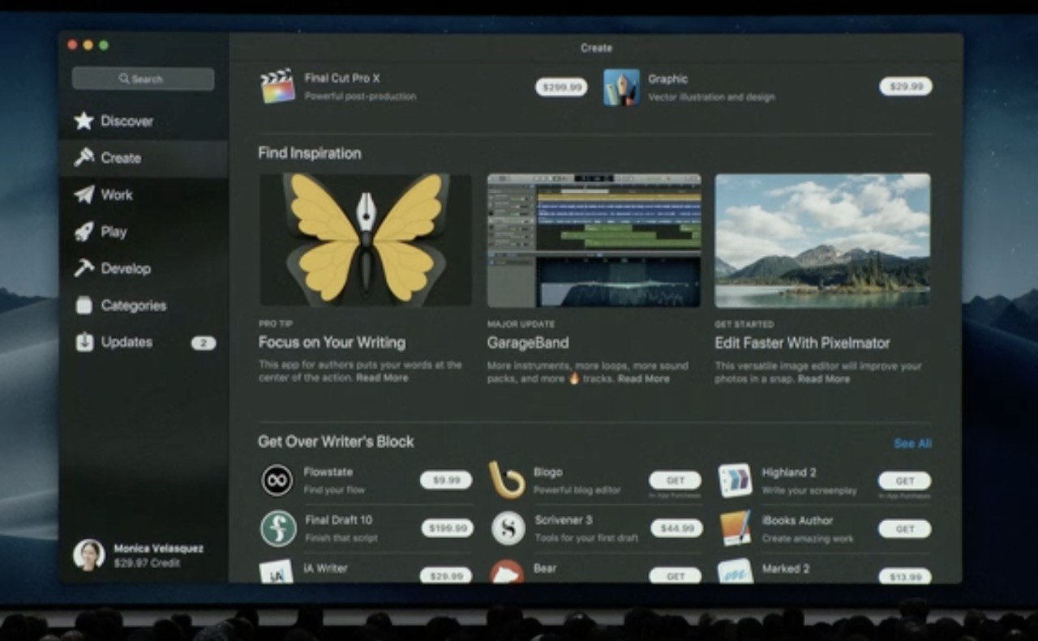The image size is (1038, 641).
Task: Open the GarageBand screenshot thumbnail
Action: [x=594, y=240]
